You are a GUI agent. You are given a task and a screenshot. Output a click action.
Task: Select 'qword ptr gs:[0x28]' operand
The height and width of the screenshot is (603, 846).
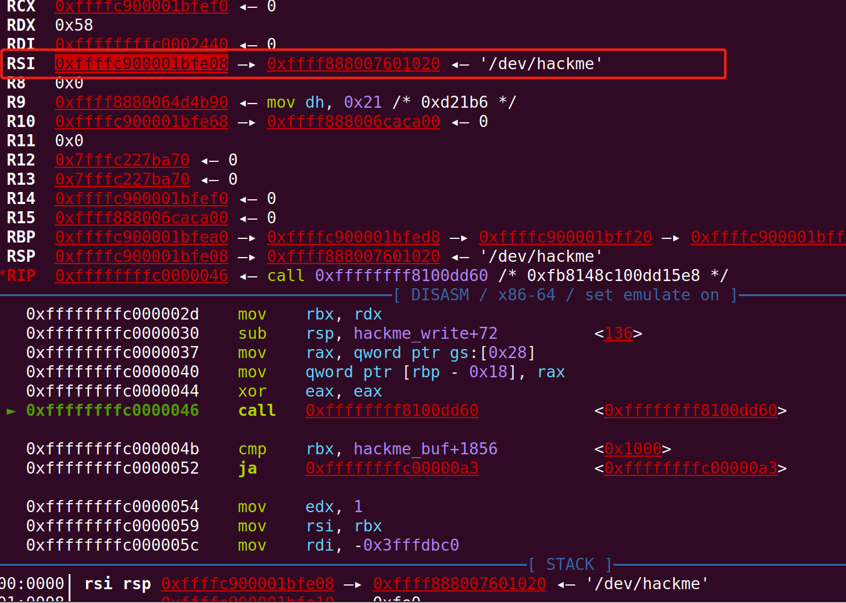[445, 353]
